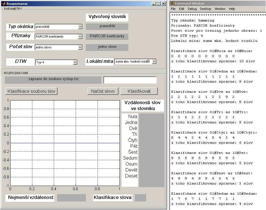Open File menu in Command Window
Viewport: 266px width, 210px height.
tap(173, 9)
